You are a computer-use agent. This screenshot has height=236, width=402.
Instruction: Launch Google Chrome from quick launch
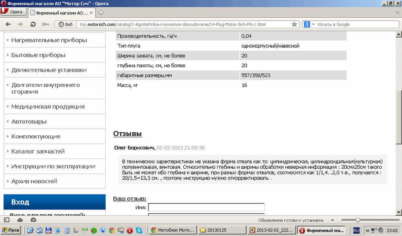coord(112,230)
